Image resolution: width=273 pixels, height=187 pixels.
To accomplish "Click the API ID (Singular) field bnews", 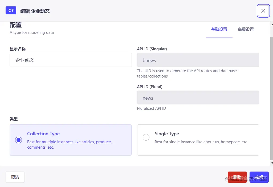I will [x=198, y=60].
